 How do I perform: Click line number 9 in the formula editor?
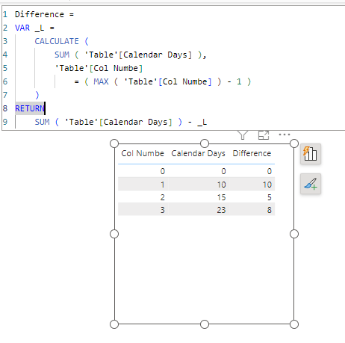coord(5,122)
